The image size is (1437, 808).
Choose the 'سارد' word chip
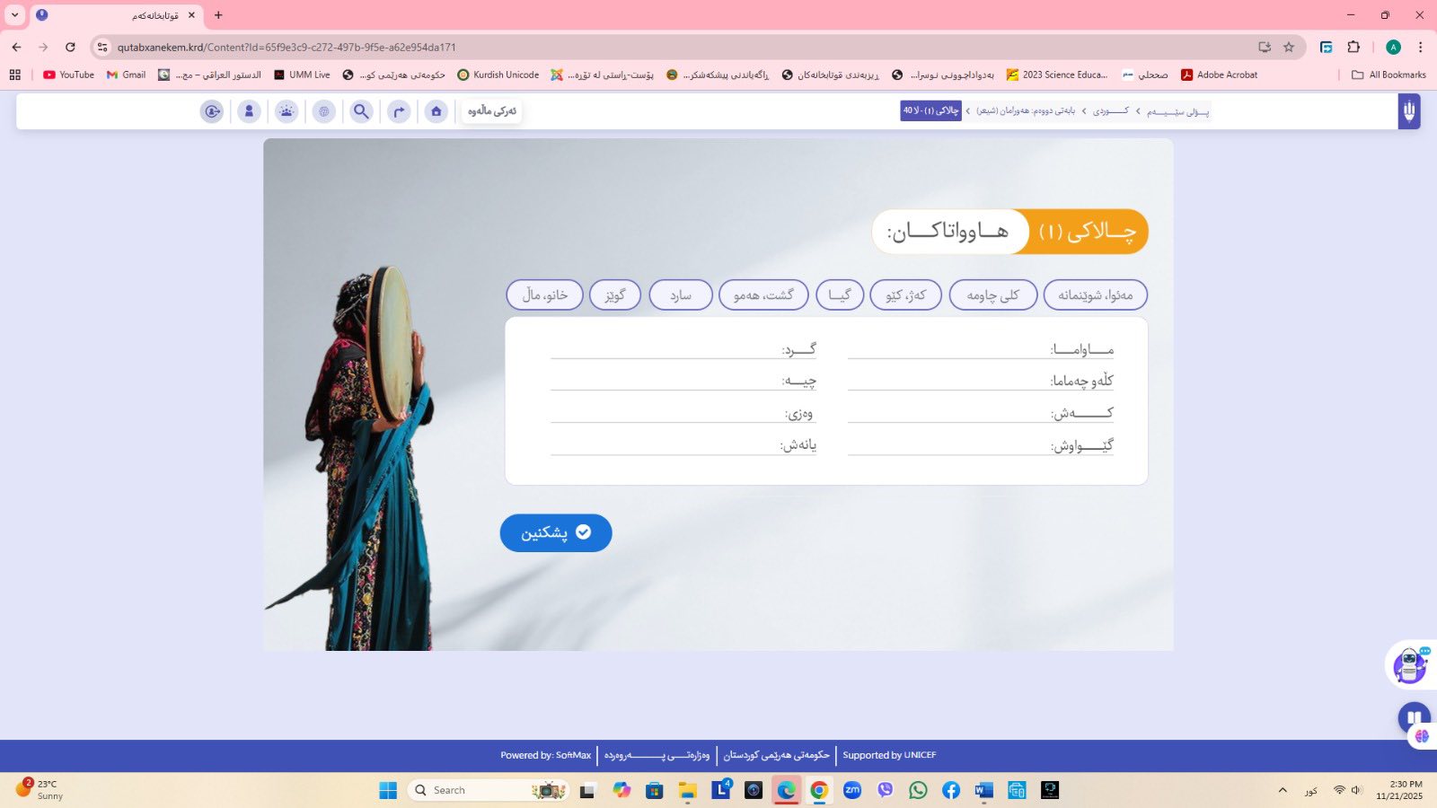coord(681,294)
